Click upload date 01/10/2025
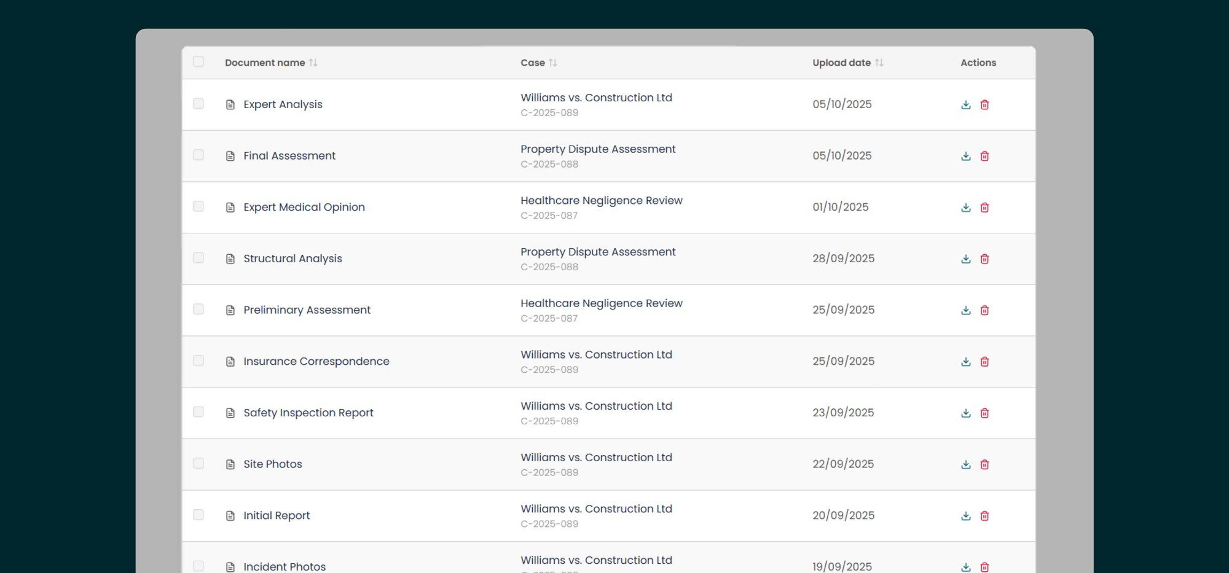1229x573 pixels. pos(841,208)
